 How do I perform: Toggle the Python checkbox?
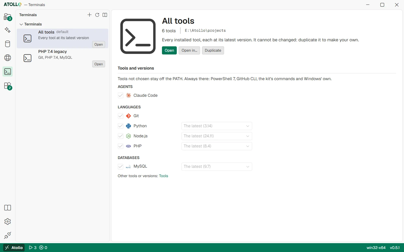120,126
